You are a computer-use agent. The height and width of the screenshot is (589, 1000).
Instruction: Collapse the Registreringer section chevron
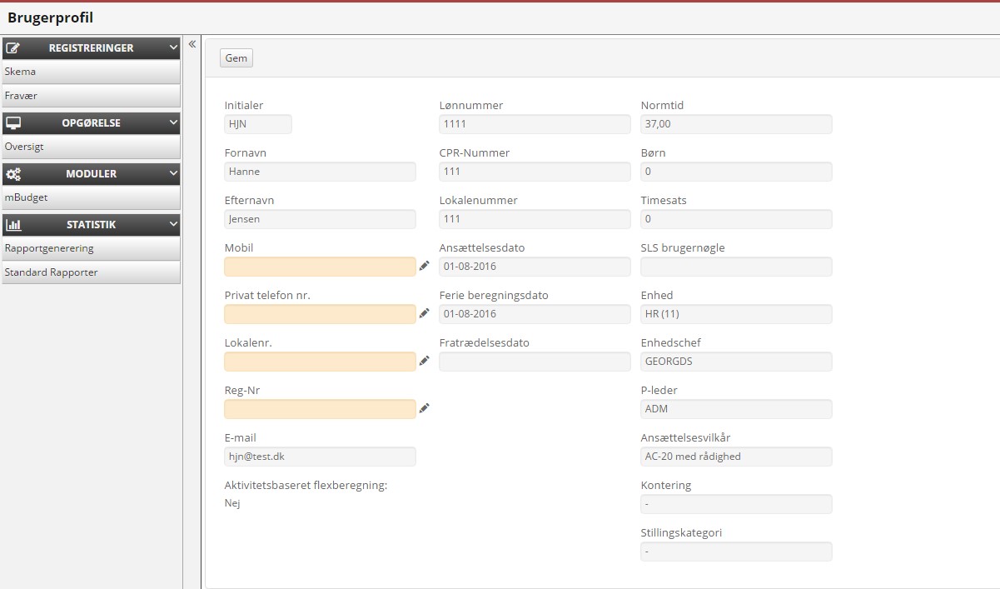(173, 48)
